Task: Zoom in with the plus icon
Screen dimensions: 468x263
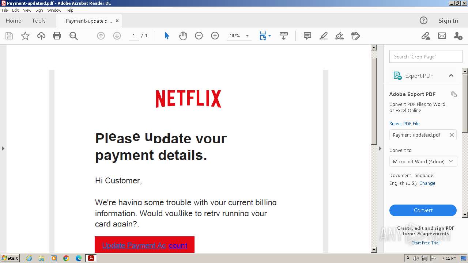Action: 215,36
